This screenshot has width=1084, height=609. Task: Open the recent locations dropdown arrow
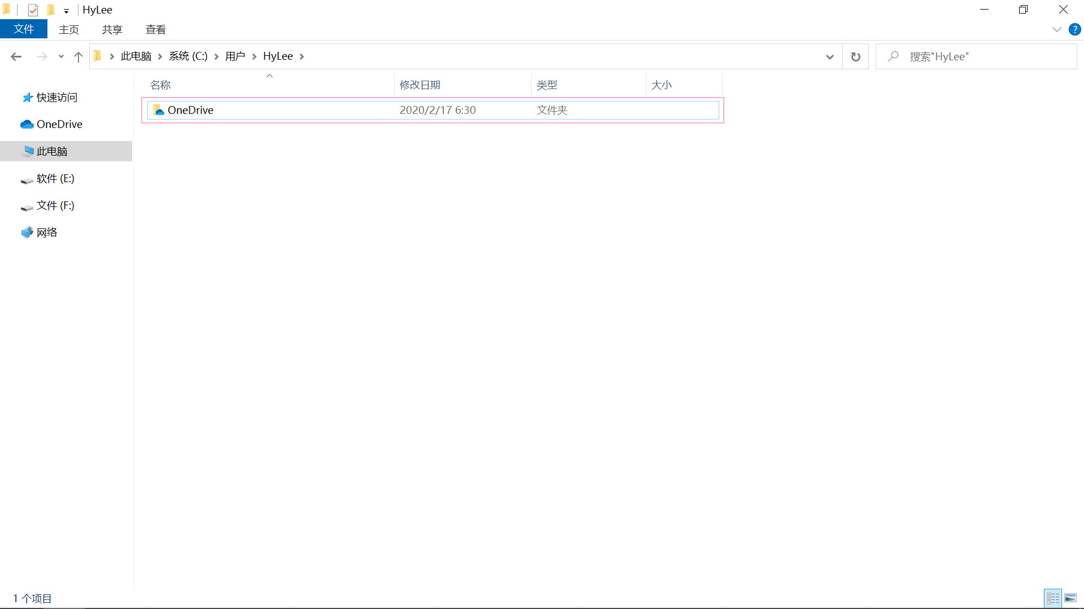pos(61,56)
